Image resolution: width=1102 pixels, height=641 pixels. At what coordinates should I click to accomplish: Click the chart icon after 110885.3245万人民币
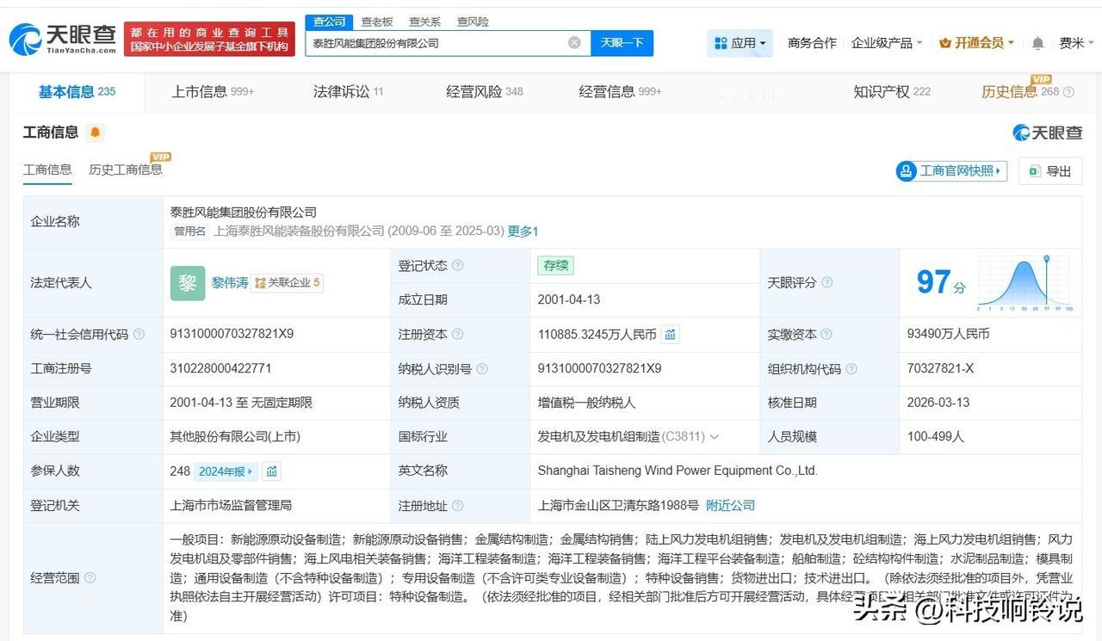pos(670,334)
